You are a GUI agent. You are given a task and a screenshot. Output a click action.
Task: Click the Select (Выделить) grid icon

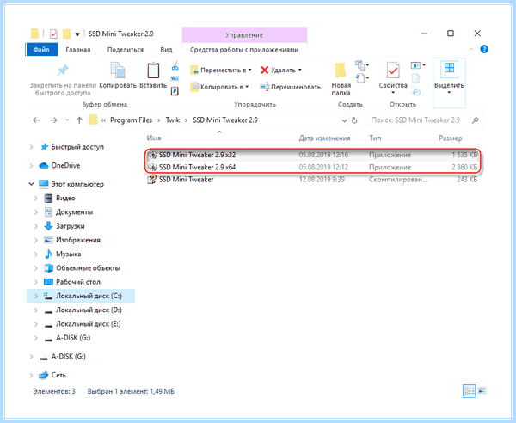pos(449,68)
